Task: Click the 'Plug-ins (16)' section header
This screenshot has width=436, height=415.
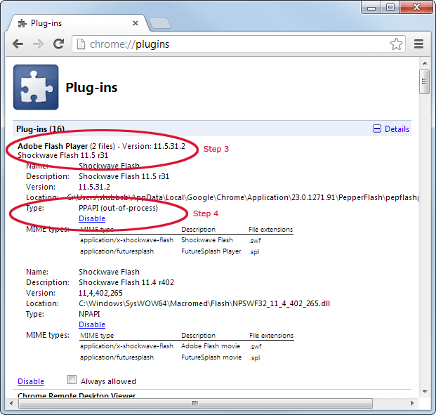Action: pyautogui.click(x=40, y=129)
